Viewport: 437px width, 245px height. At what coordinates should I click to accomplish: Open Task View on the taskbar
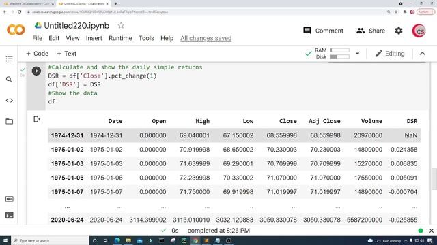(106, 240)
